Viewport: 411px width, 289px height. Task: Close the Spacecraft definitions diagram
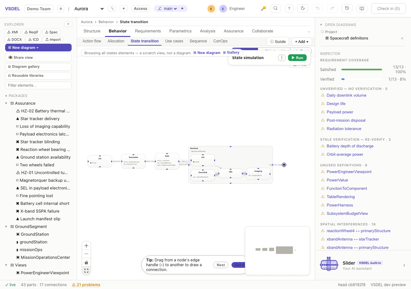click(x=402, y=38)
